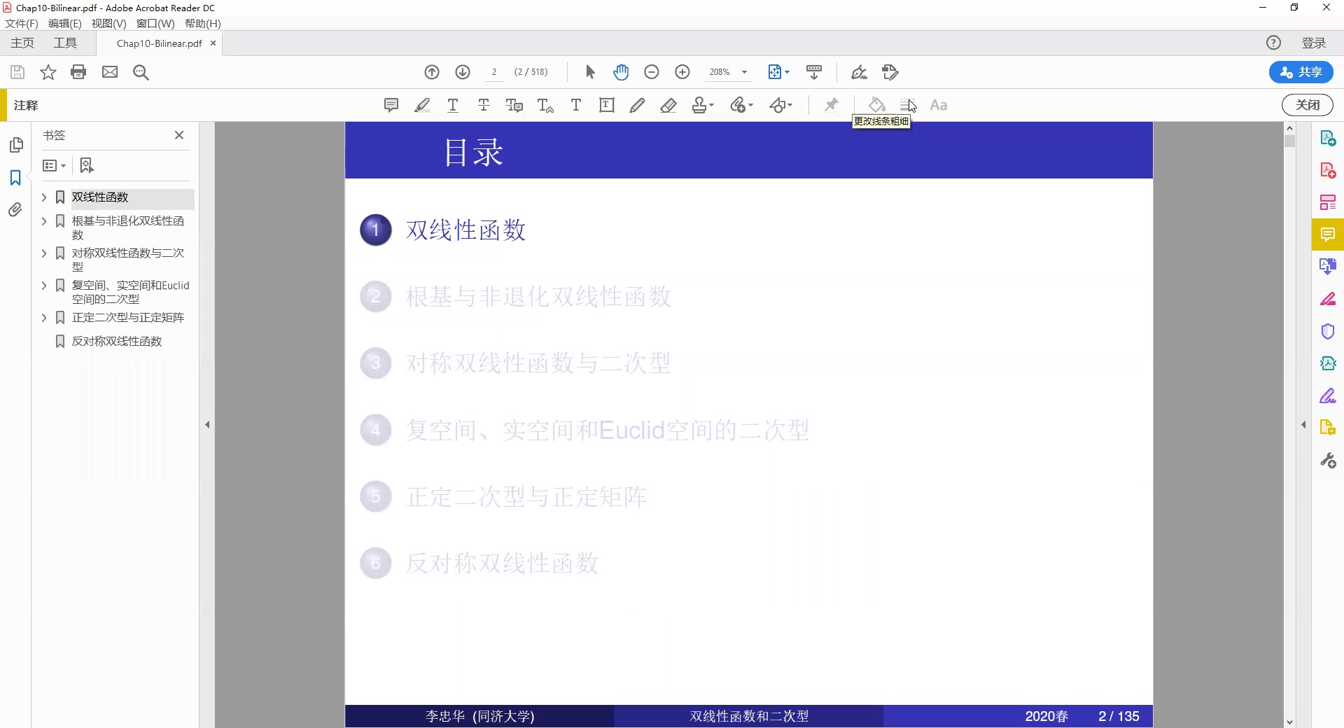Zoom out with minus button

pyautogui.click(x=652, y=72)
